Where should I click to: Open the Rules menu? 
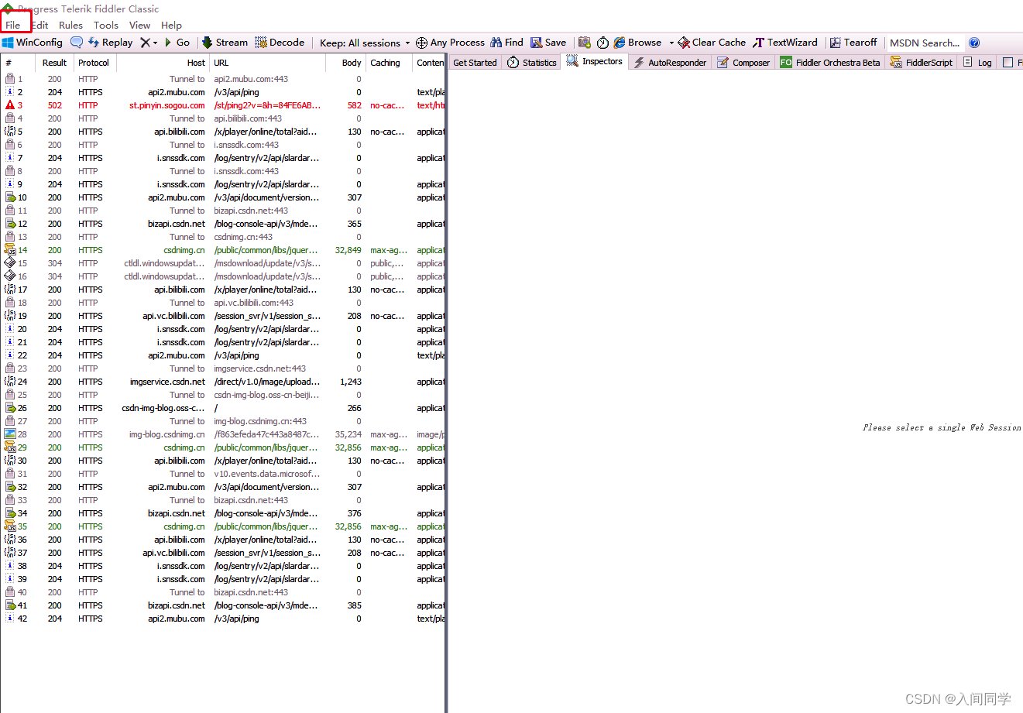click(70, 25)
